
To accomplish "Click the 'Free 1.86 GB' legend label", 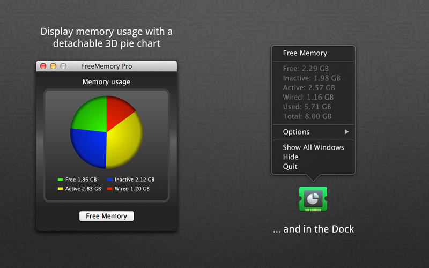I will pos(81,180).
